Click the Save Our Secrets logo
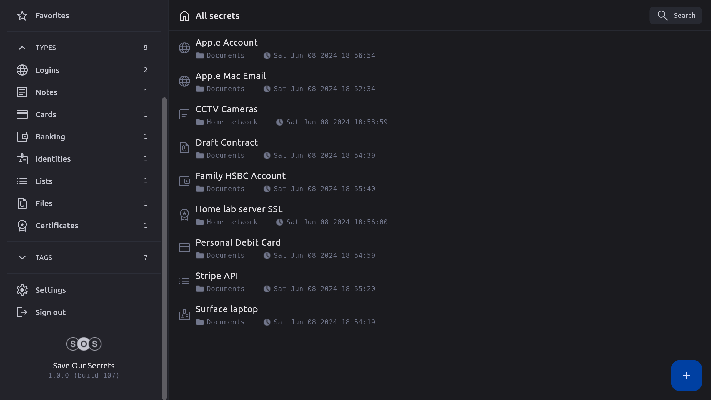Viewport: 711px width, 400px height. [84, 344]
